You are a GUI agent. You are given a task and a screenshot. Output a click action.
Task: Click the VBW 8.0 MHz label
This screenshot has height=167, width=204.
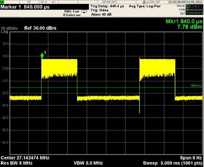[88, 163]
